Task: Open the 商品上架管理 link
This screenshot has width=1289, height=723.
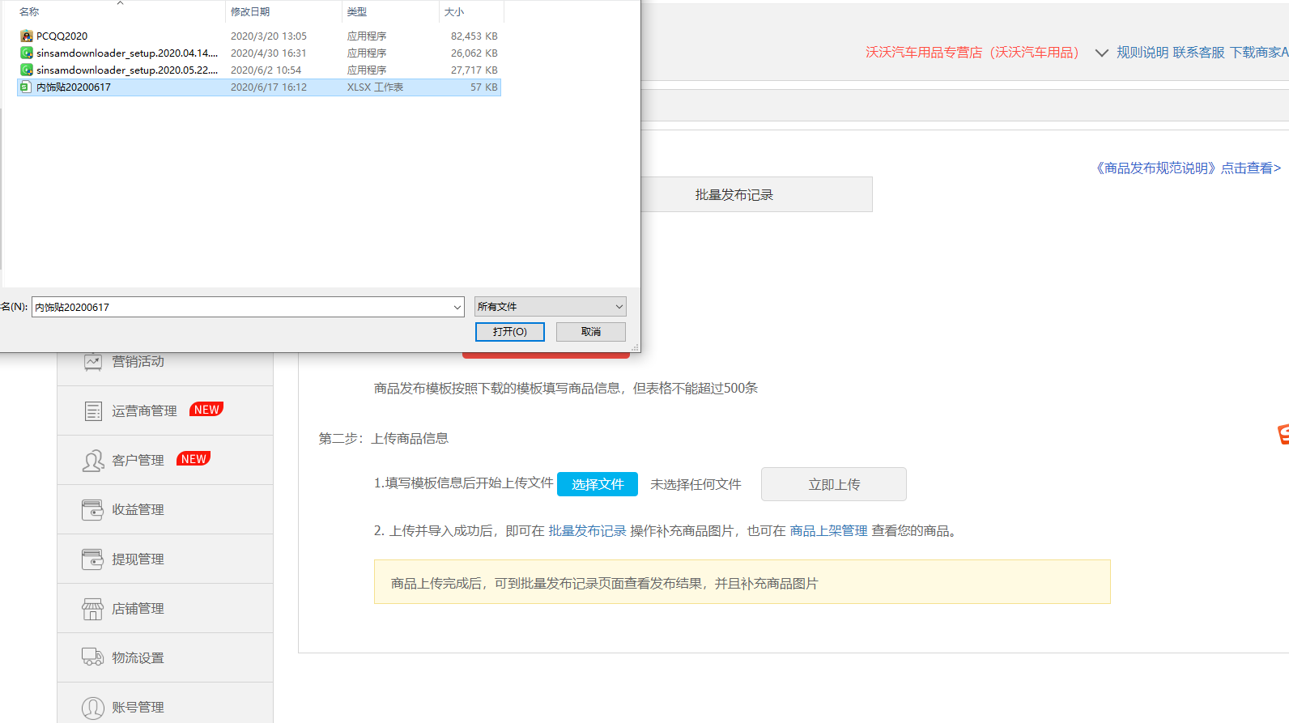Action: pyautogui.click(x=828, y=531)
